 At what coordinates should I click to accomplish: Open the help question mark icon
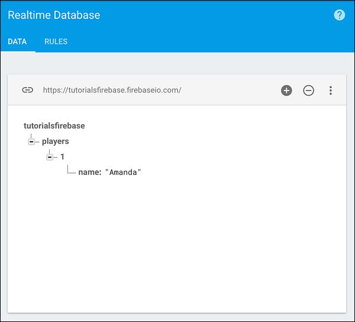[x=340, y=15]
